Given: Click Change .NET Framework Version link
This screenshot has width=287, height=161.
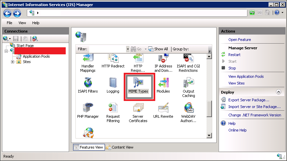Looking at the screenshot, I should coord(254,115).
